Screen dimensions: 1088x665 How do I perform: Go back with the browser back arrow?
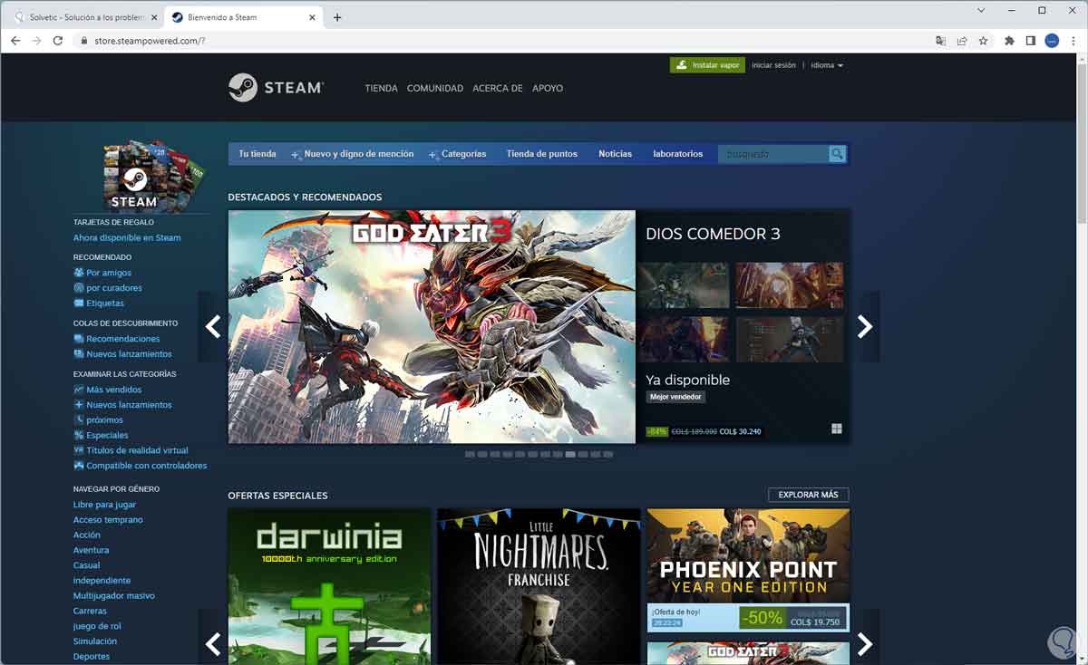[15, 41]
